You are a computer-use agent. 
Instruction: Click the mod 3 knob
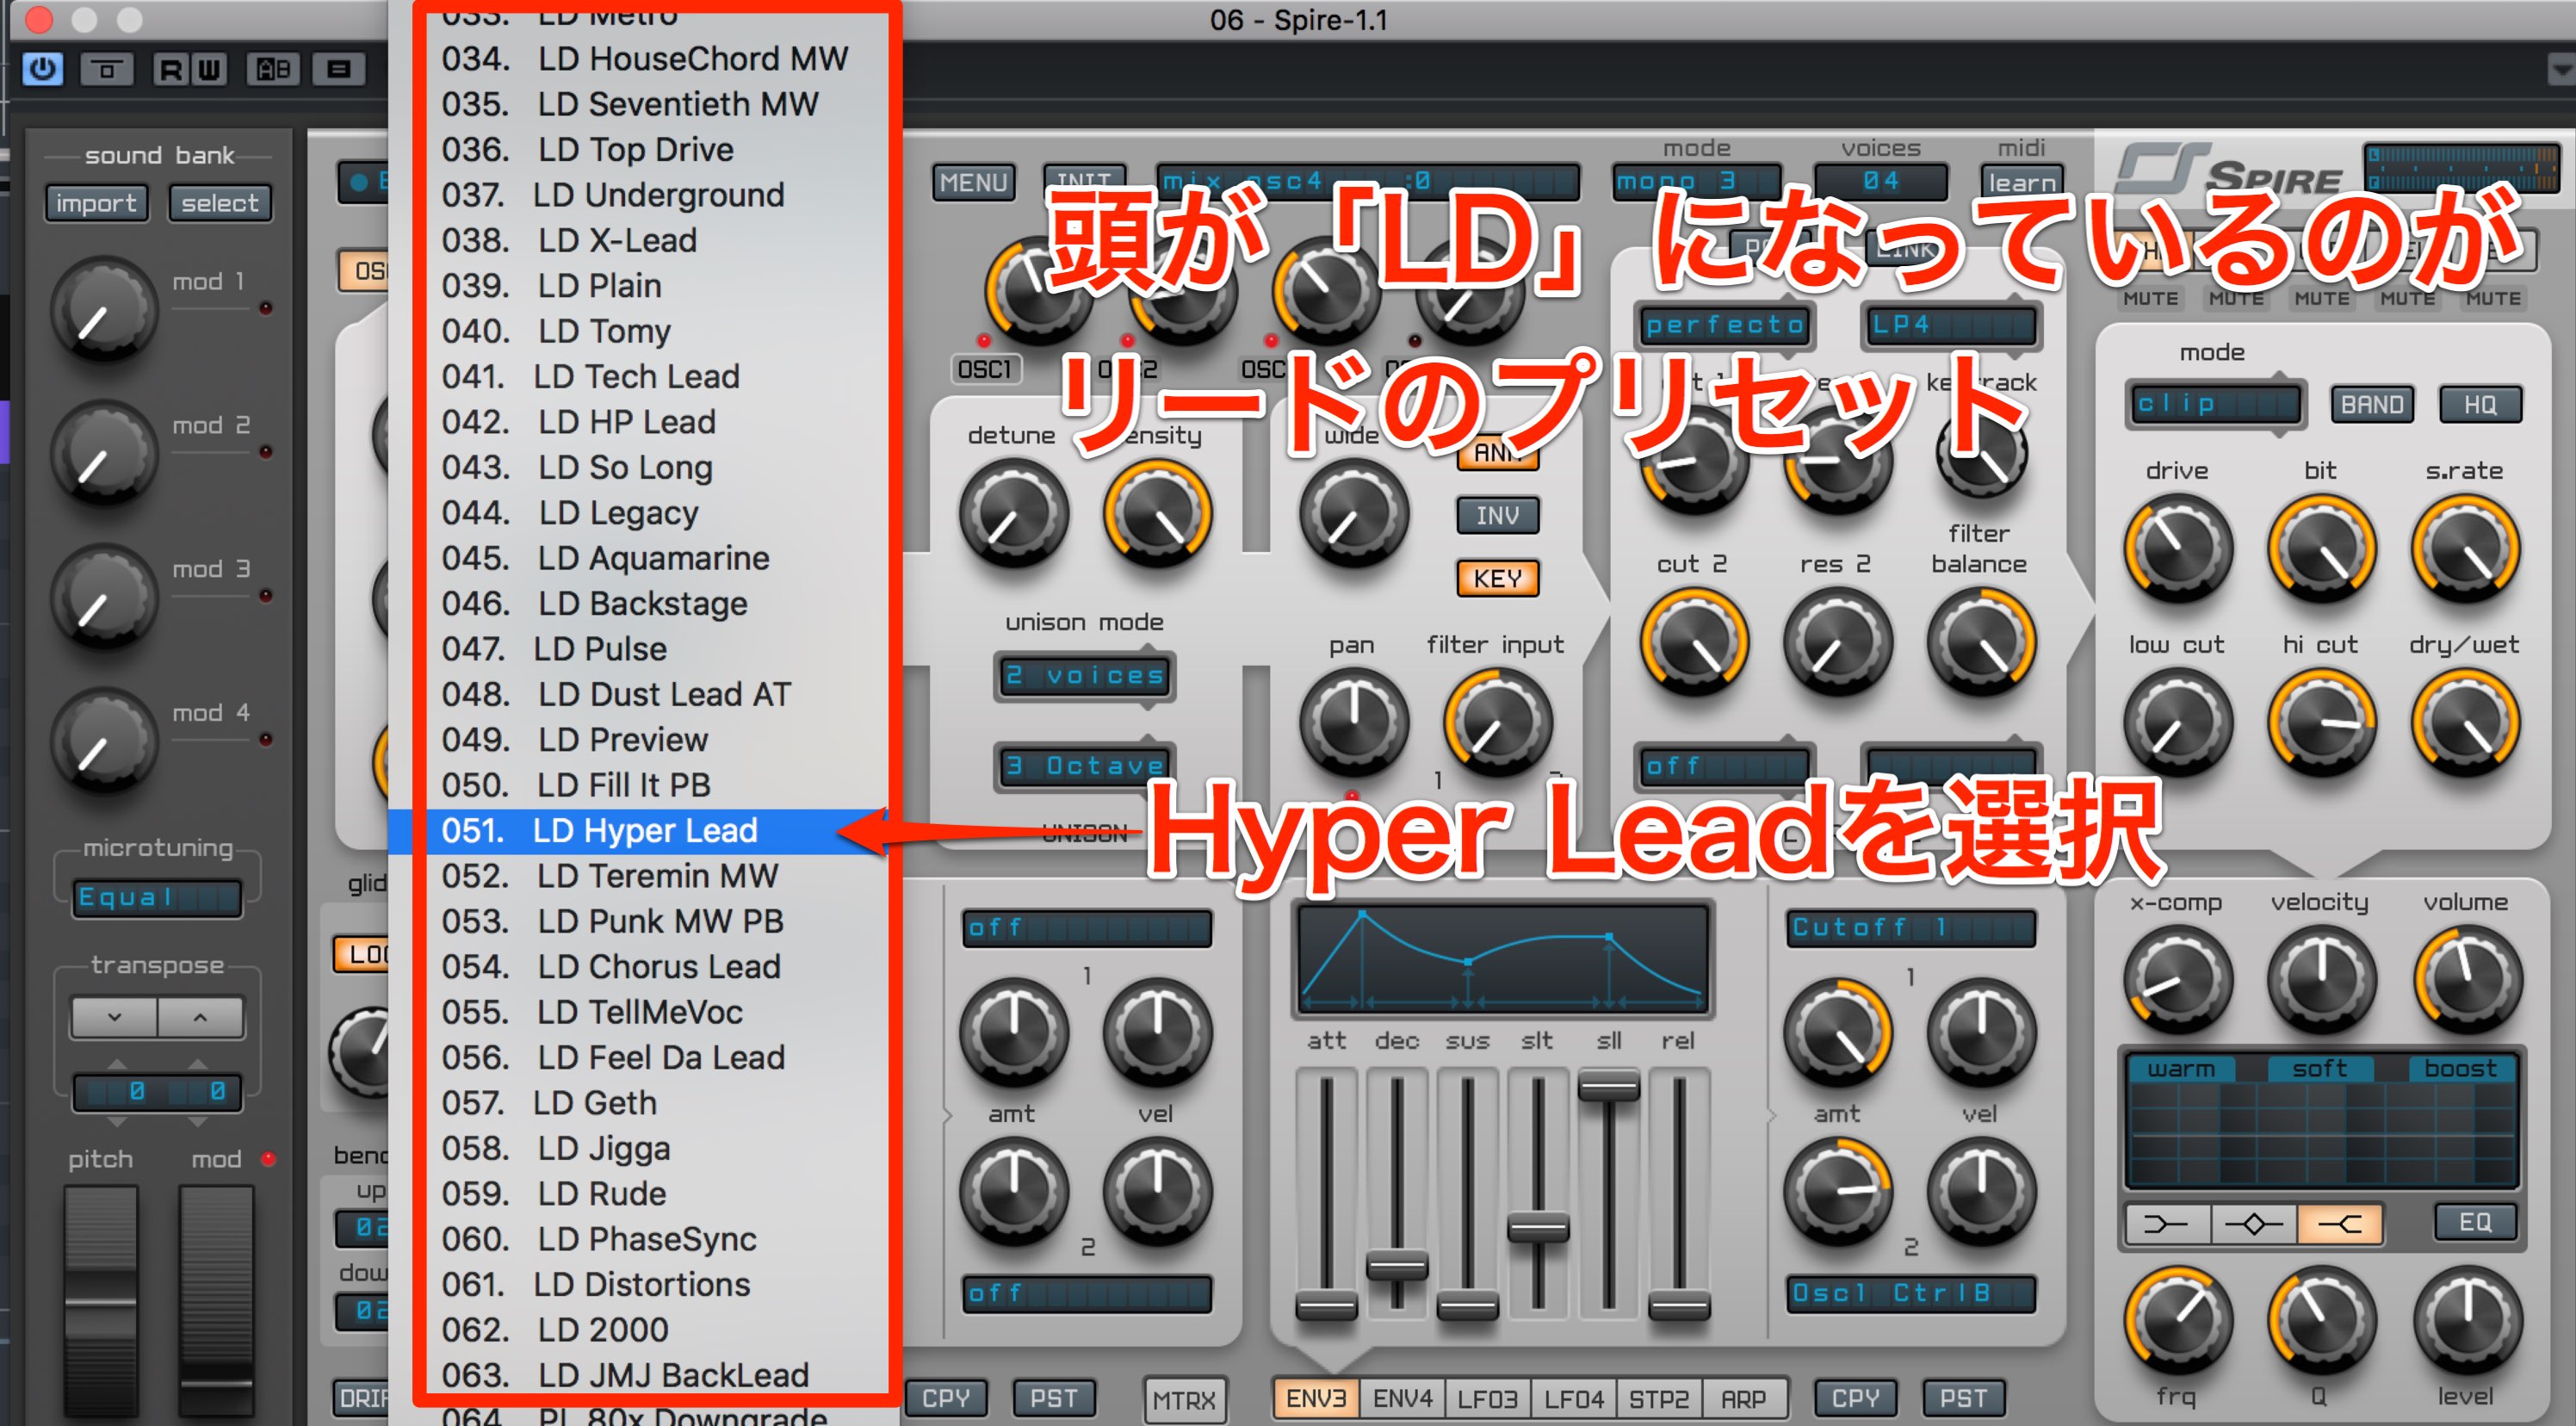[x=104, y=596]
